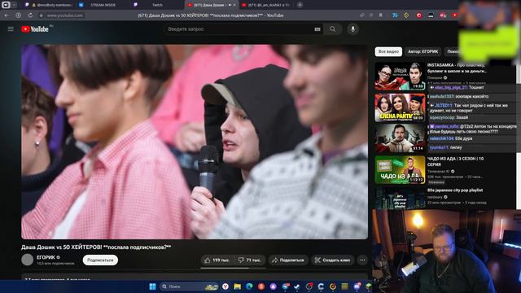
Task: Open the Minecraft block taskbar icon
Action: click(x=369, y=286)
